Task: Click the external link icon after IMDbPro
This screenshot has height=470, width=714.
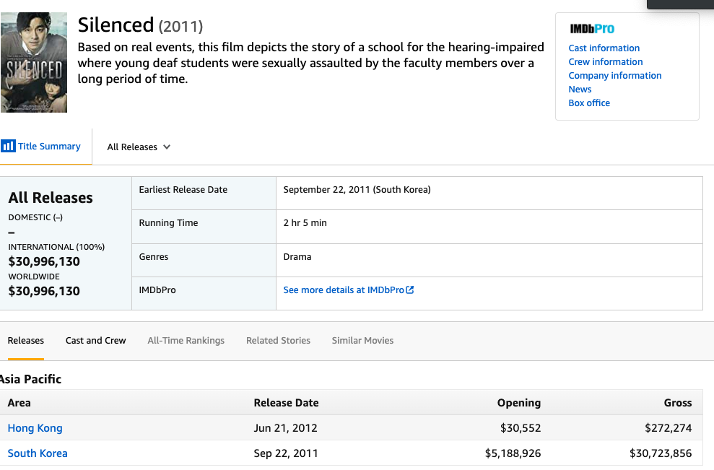Action: tap(410, 290)
